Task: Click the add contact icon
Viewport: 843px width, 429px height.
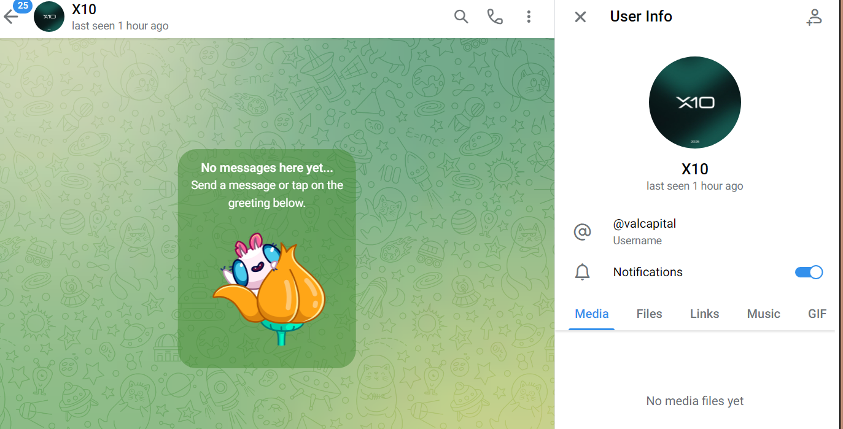Action: (x=814, y=17)
